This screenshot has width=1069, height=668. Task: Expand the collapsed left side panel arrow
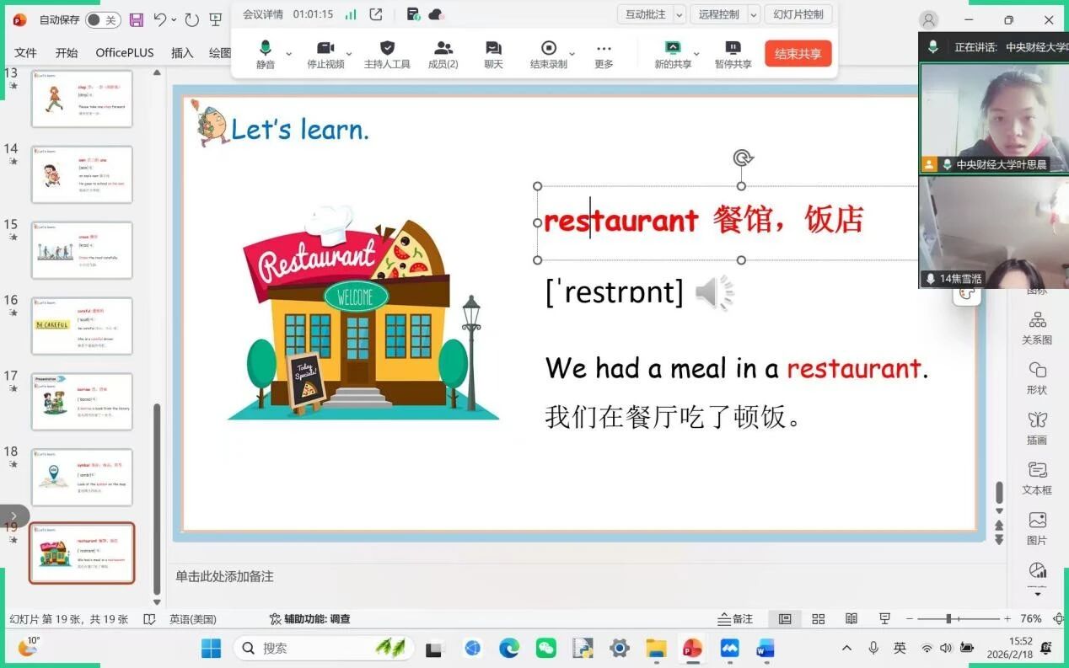[13, 516]
